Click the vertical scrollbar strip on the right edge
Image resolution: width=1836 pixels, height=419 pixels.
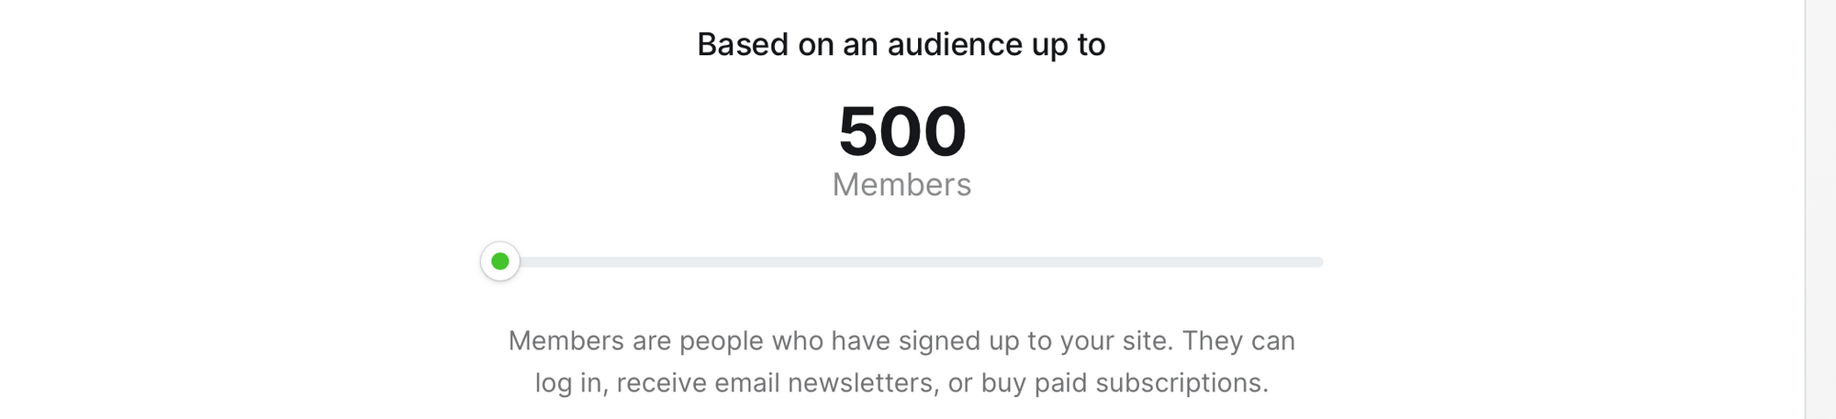click(1820, 209)
